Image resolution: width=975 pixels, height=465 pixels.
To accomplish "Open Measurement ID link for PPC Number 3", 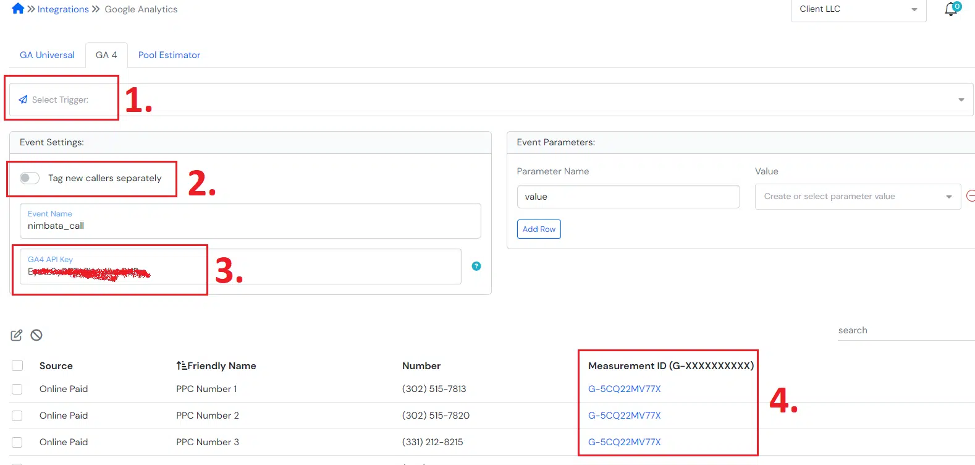I will [x=624, y=442].
